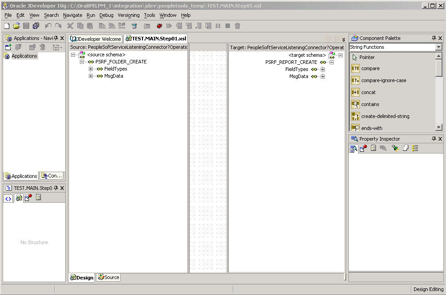Image resolution: width=446 pixels, height=295 pixels.
Task: Expand the FieldTypes source node
Action: pos(90,69)
